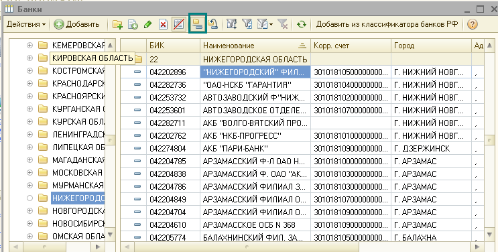Sort by the БИК column header
This screenshot has width=498, height=252.
pyautogui.click(x=173, y=46)
